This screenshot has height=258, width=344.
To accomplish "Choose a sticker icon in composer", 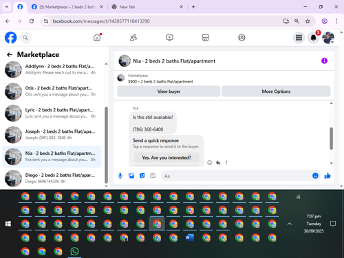I will click(142, 176).
